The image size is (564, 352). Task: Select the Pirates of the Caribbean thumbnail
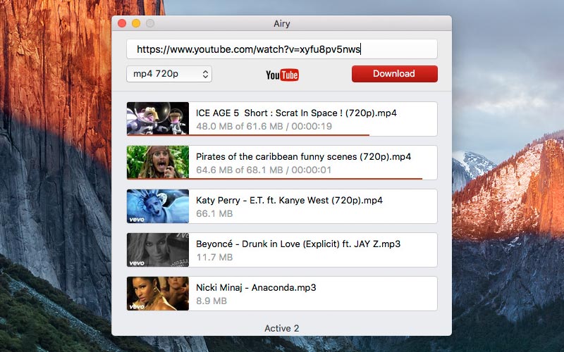click(x=157, y=162)
